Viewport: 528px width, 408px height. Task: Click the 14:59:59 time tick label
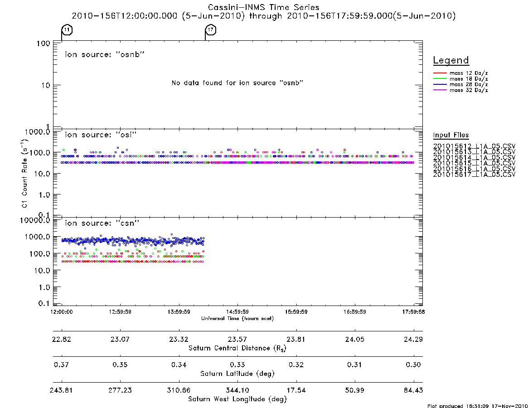coord(237,312)
